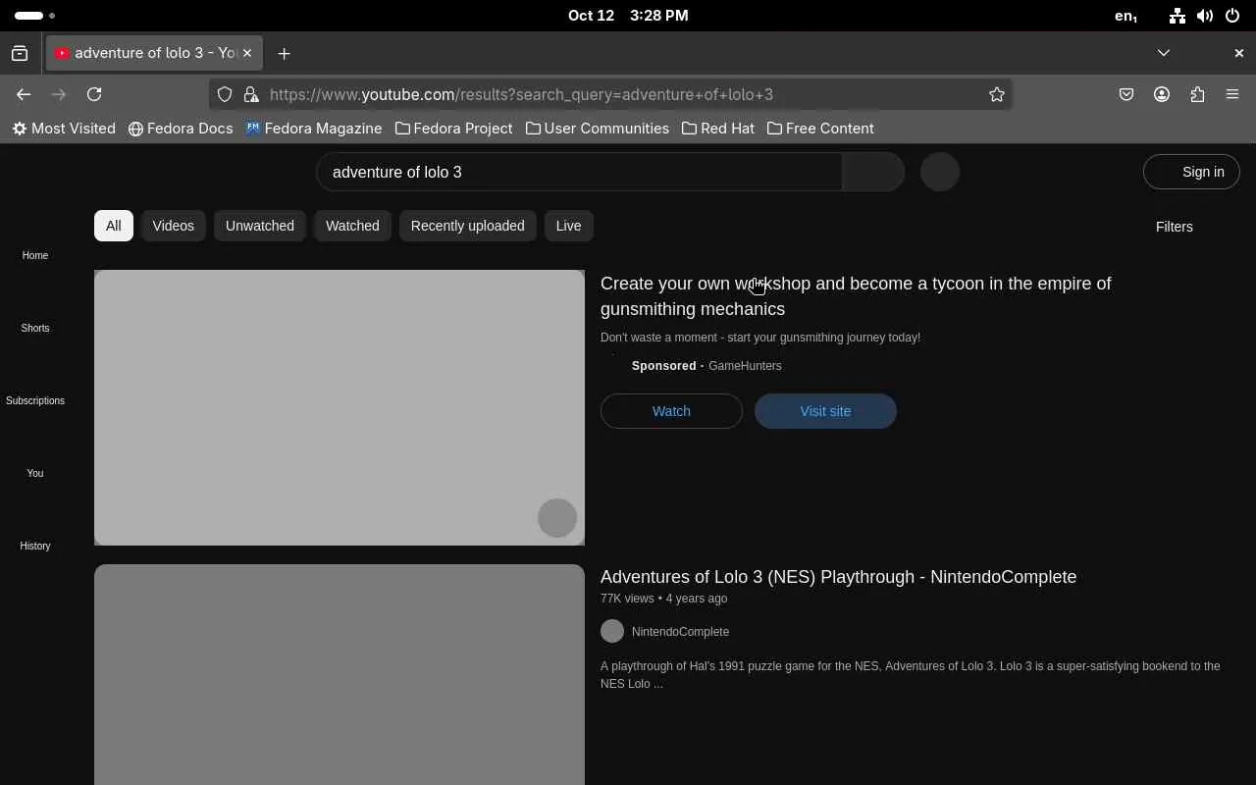Image resolution: width=1256 pixels, height=785 pixels.
Task: Open the Fedora Magazine bookmark
Action: [314, 129]
